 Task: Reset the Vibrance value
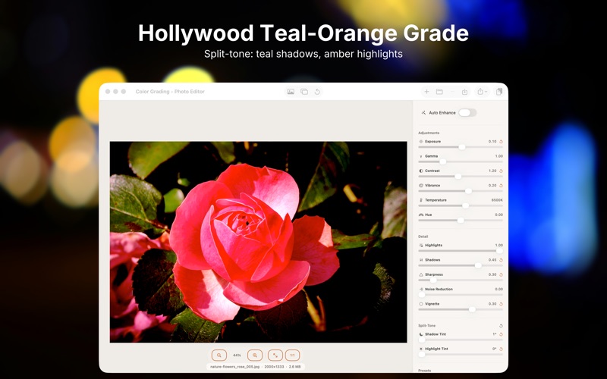click(501, 185)
